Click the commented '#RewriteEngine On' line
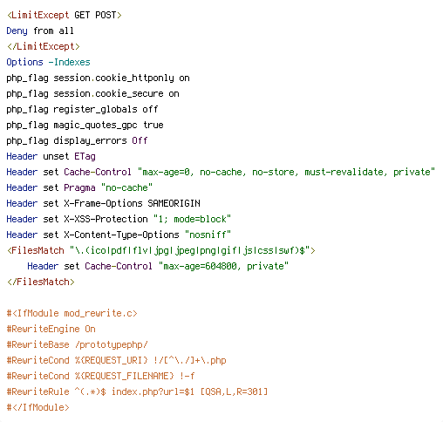Viewport: 443px width, 422px height. pyautogui.click(x=51, y=329)
